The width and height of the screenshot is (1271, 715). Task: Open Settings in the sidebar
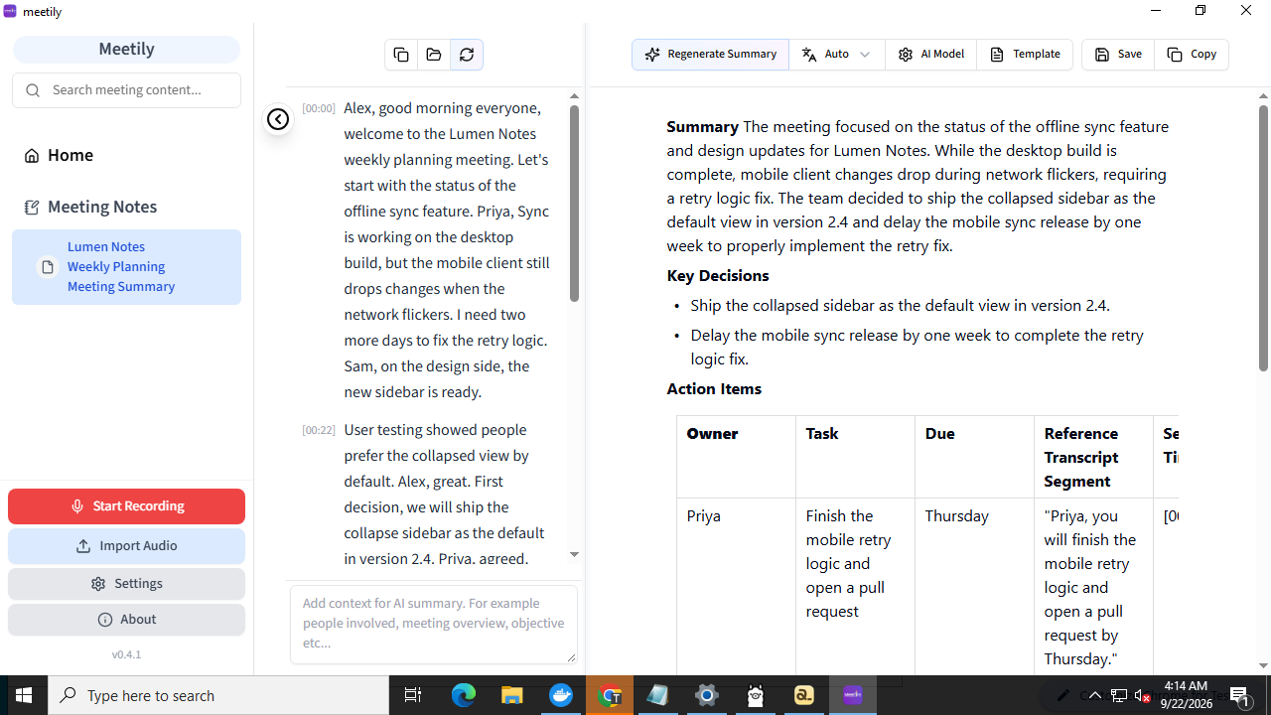126,584
